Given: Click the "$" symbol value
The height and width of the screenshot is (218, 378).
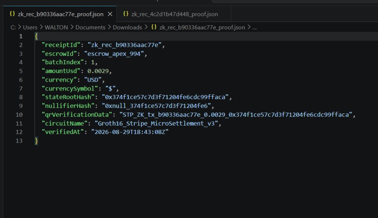Looking at the screenshot, I should [110, 89].
